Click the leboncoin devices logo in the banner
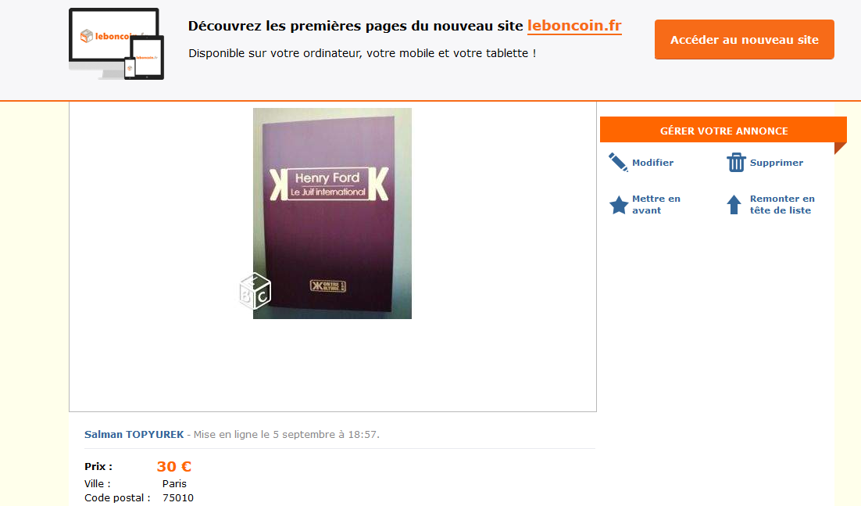The width and height of the screenshot is (861, 506). [116, 44]
